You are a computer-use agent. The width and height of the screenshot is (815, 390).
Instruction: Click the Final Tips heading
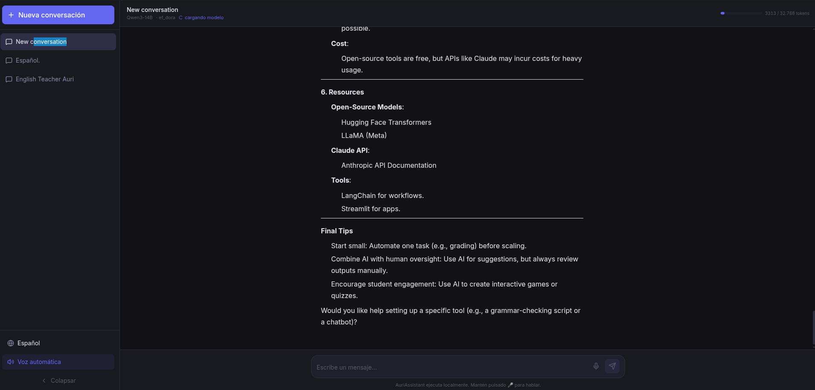(x=337, y=231)
